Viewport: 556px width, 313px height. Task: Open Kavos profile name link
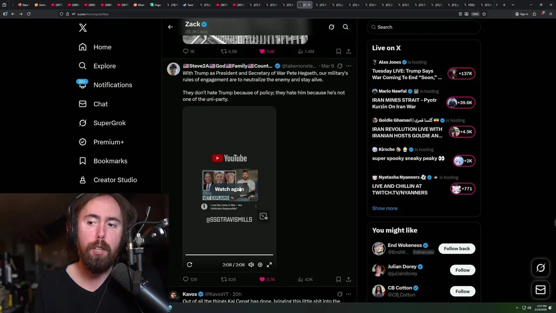point(190,294)
